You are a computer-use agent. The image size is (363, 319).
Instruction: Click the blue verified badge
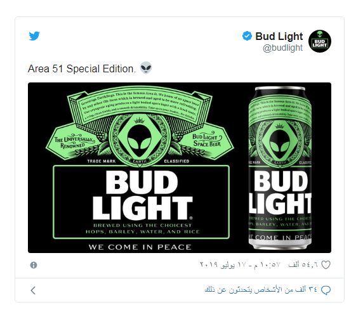[x=247, y=36]
